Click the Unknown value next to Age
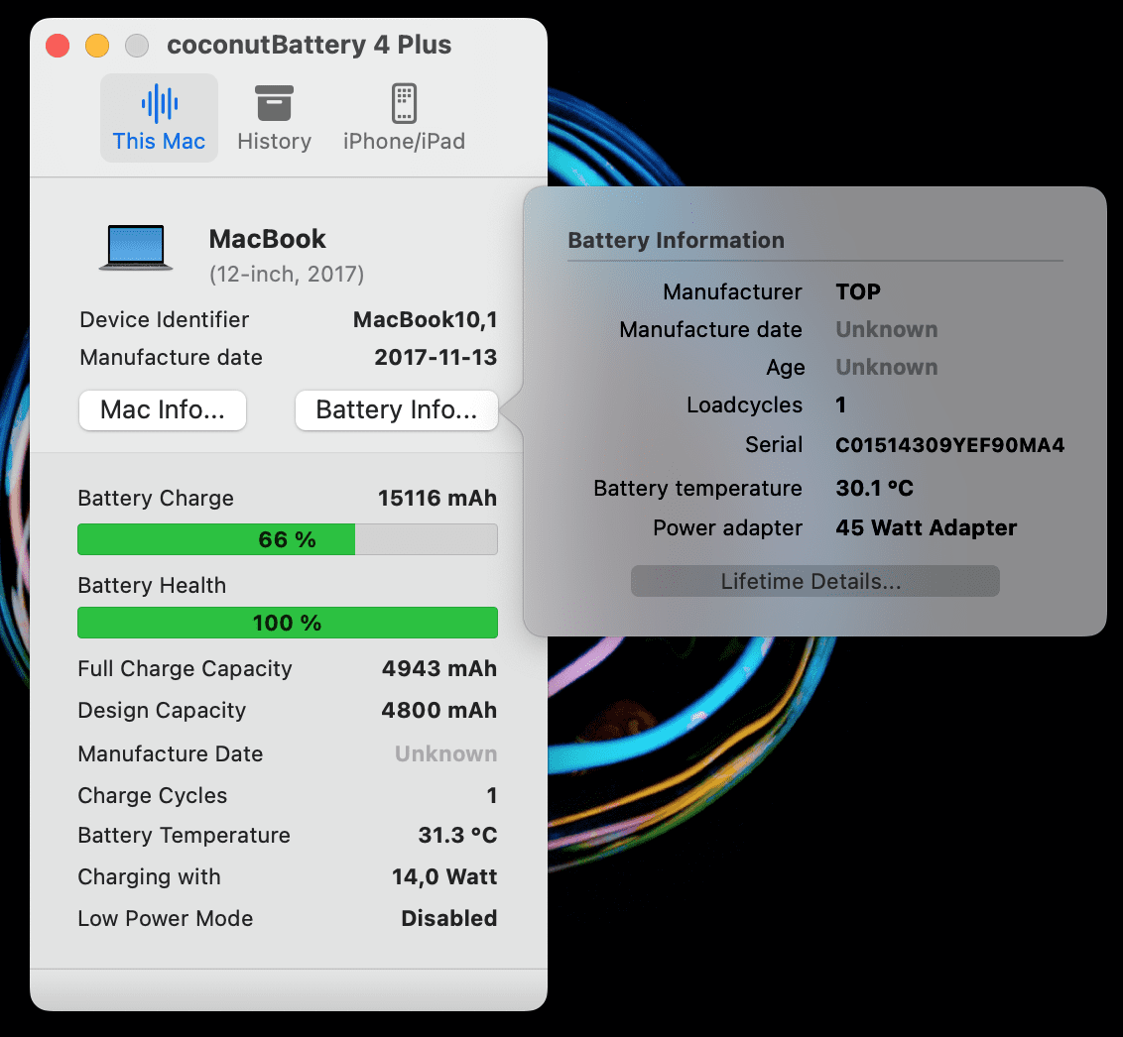Image resolution: width=1123 pixels, height=1037 pixels. (887, 367)
